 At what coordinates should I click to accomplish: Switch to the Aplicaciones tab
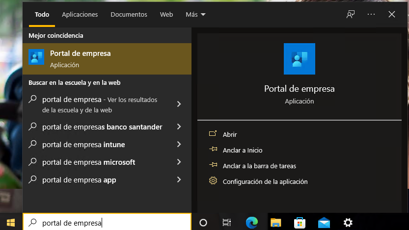80,14
